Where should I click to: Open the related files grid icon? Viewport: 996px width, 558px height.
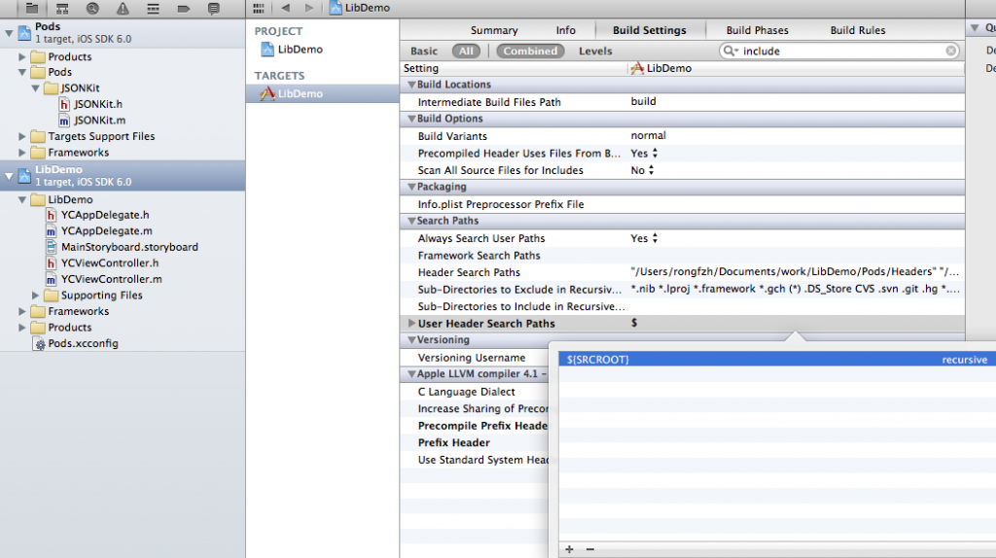pyautogui.click(x=258, y=8)
